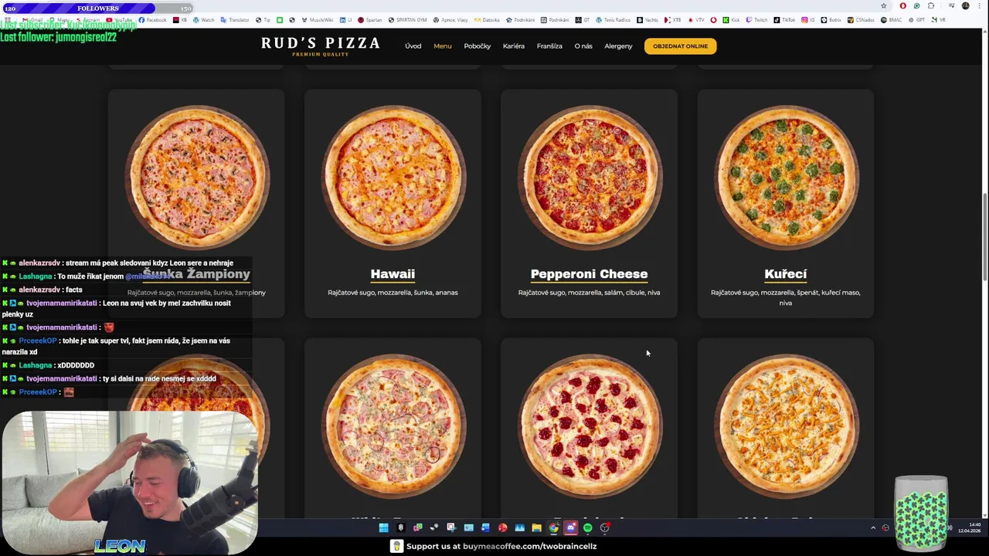Viewport: 989px width, 556px height.
Task: Open the XTB bookmark
Action: click(x=672, y=20)
